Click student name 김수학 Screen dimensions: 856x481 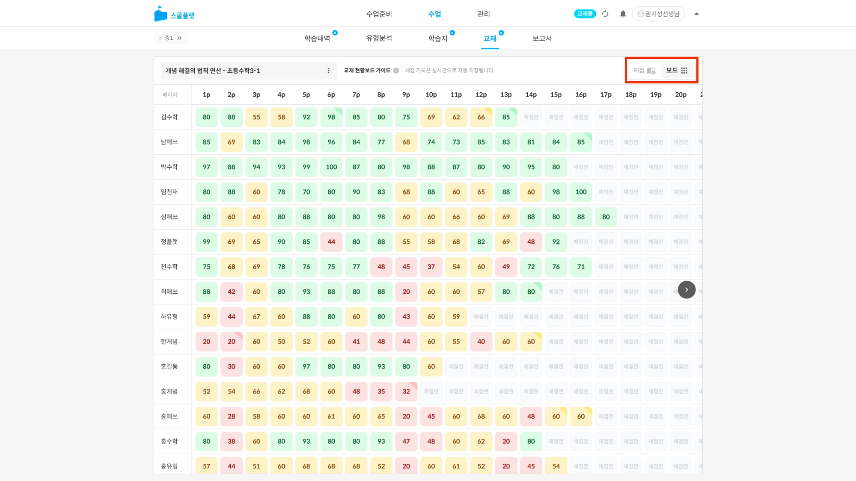(169, 117)
